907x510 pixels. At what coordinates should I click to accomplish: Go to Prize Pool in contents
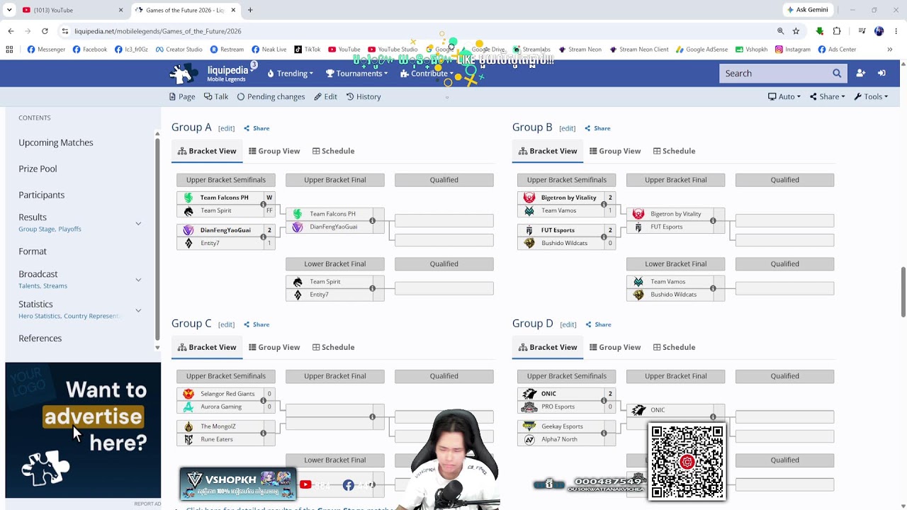click(x=38, y=169)
